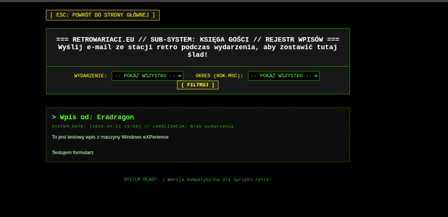
Task: Click the 'LOKALIZACJA: Brak wydarzenia' text
Action: click(193, 126)
